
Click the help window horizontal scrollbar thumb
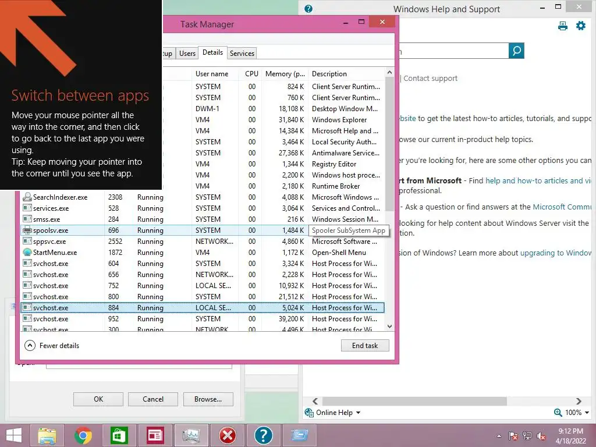pos(414,401)
